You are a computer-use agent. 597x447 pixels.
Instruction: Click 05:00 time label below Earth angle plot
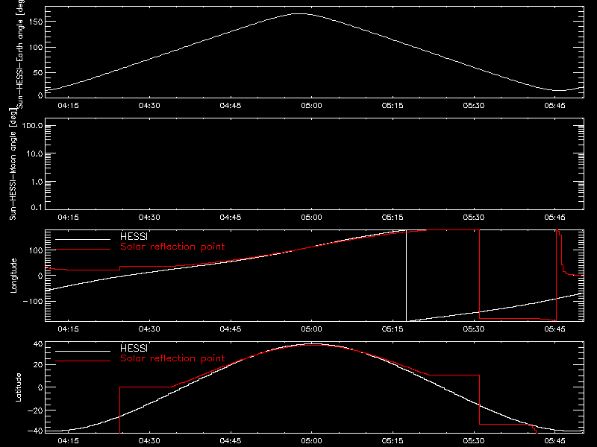(311, 106)
